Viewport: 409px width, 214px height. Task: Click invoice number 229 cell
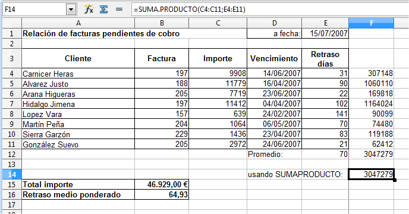[162, 134]
